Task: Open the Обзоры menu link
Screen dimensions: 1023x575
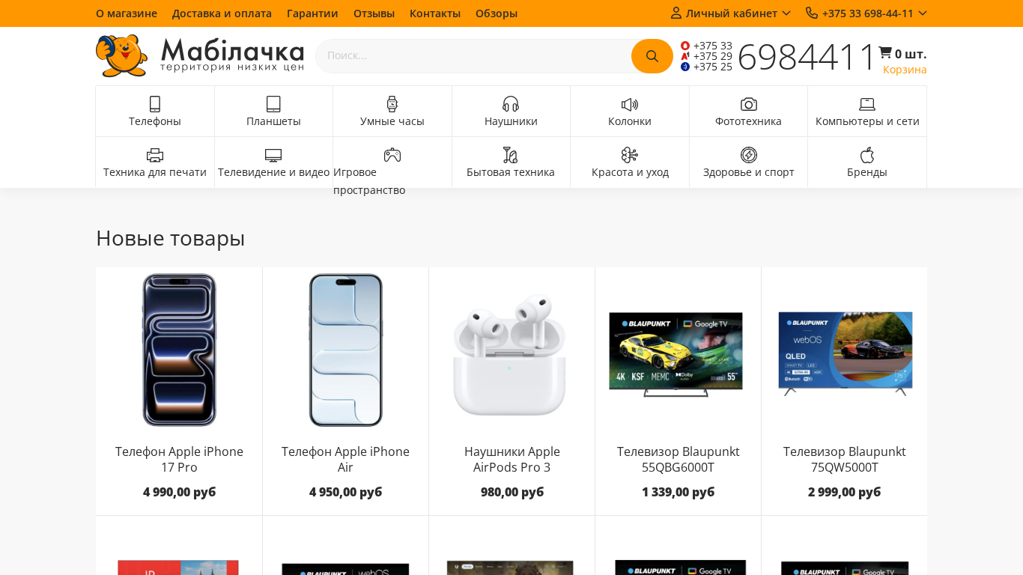Action: click(x=496, y=13)
